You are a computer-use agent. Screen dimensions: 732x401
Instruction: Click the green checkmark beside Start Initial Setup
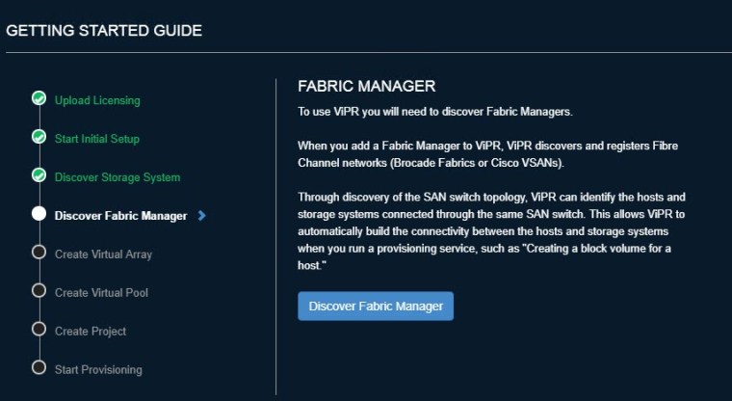point(39,137)
